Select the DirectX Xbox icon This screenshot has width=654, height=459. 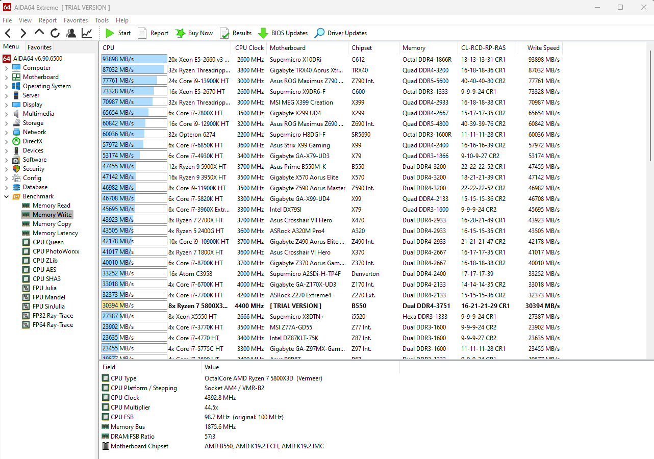click(16, 141)
